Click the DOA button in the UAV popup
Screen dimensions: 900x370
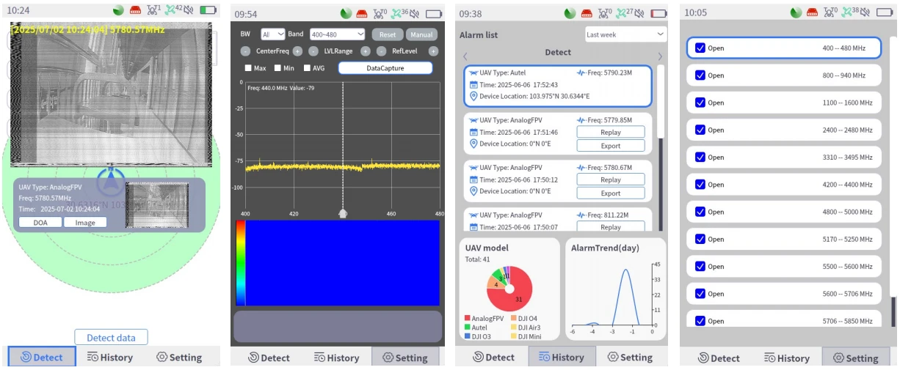click(x=40, y=223)
